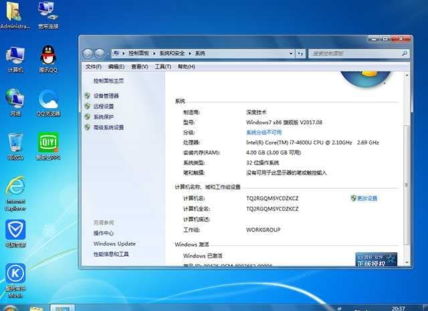
Task: Open 性能信息和工具 link
Action: [x=111, y=254]
